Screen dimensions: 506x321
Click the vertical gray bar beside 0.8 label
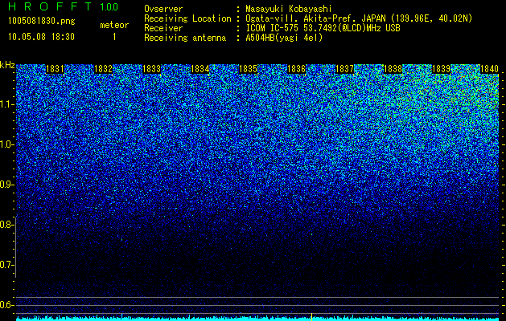coord(15,247)
